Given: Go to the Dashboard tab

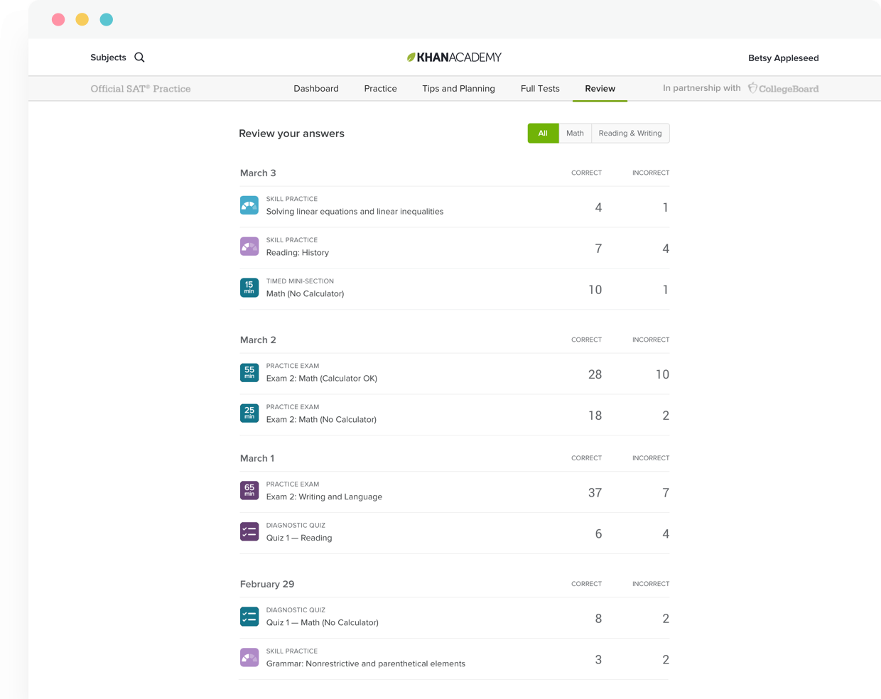Looking at the screenshot, I should 316,89.
